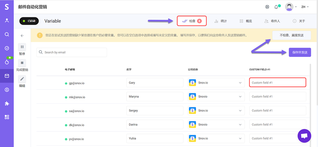
Task: Click the table vertical scrollbar
Action: 310,105
